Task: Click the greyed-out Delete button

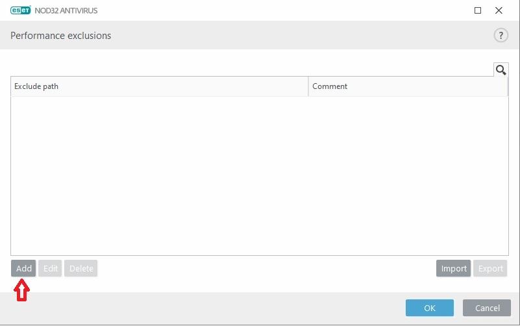Action: point(81,269)
